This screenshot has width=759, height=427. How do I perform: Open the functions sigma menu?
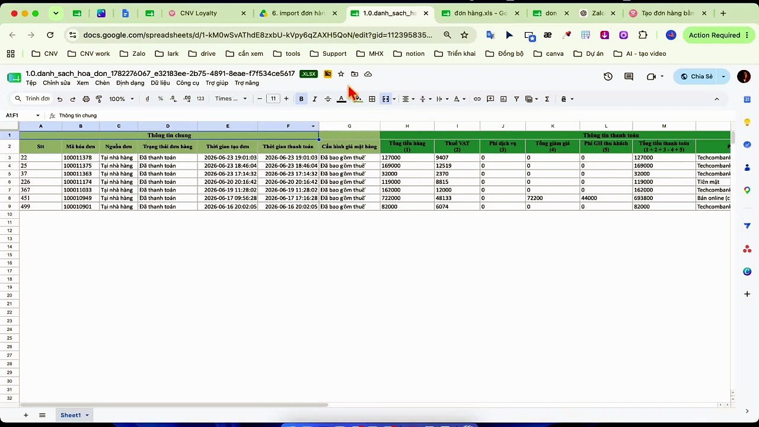(547, 99)
